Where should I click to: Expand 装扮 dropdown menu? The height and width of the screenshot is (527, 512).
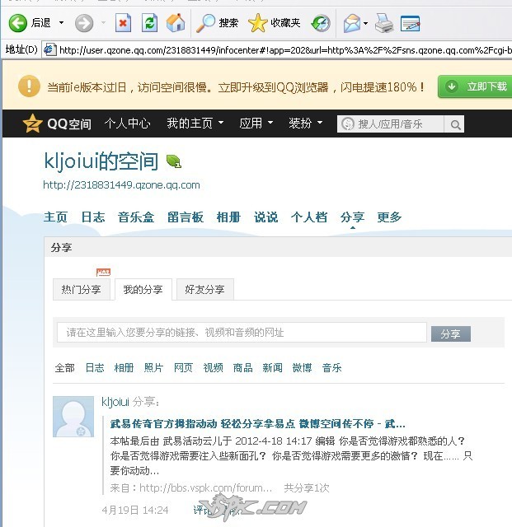pos(306,123)
